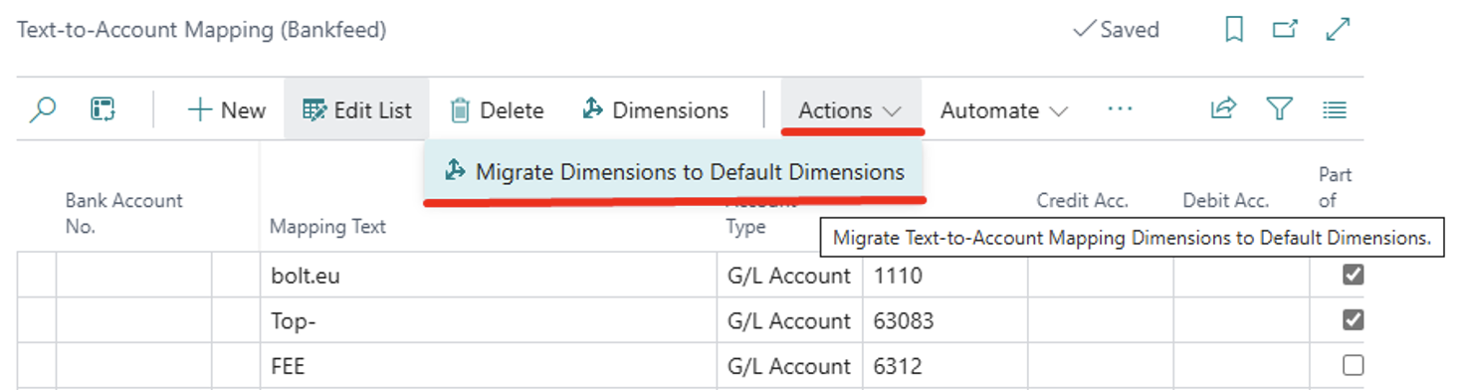
Task: Switch list view layout icon
Action: pos(1335,109)
